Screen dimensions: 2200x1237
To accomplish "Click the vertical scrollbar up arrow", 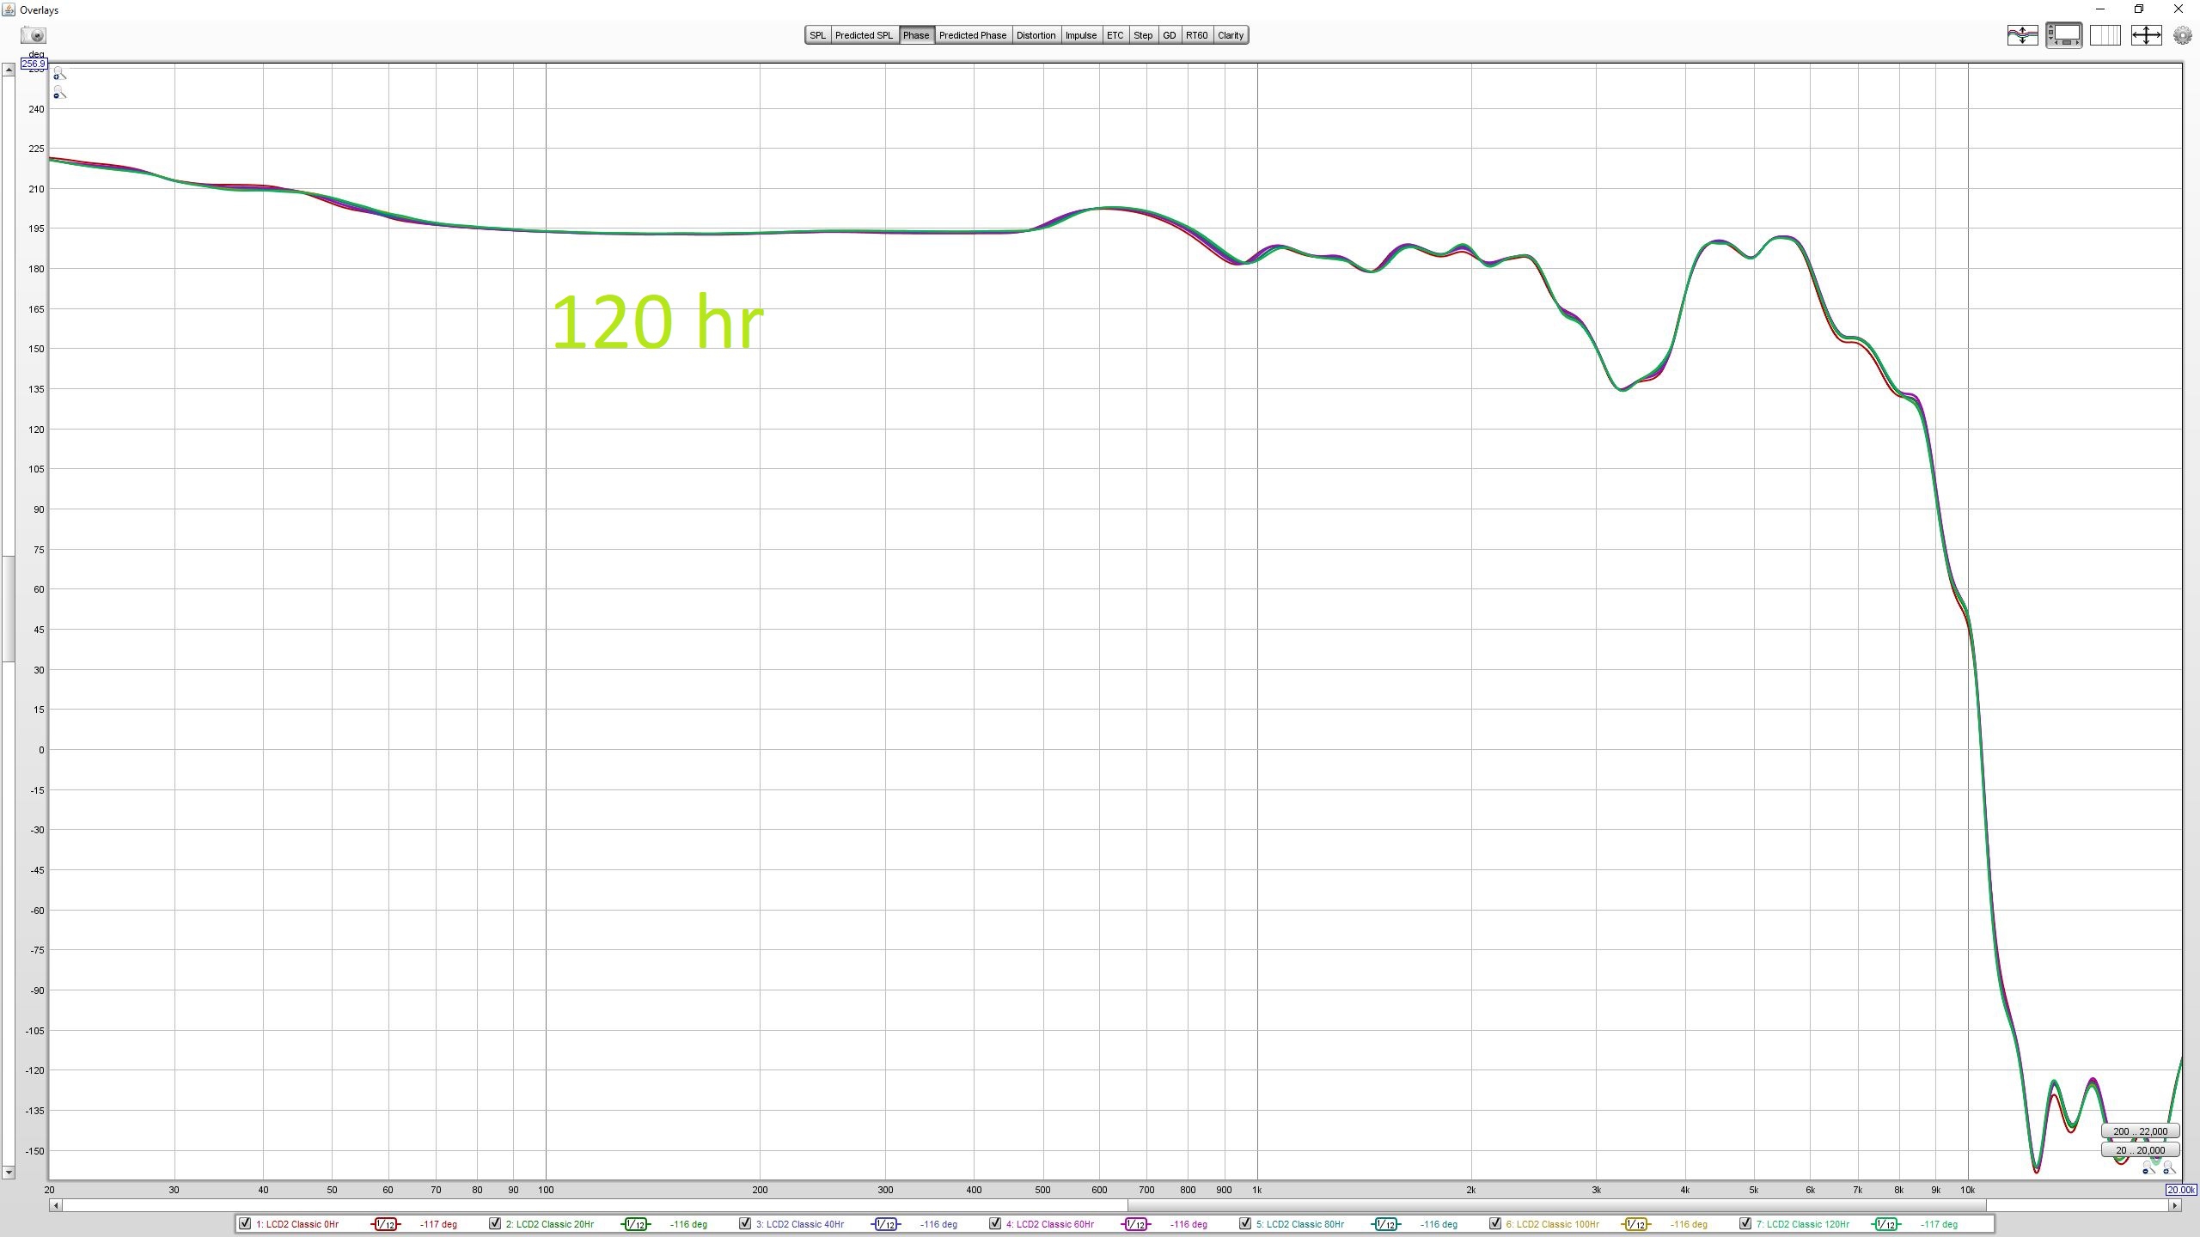I will [8, 70].
